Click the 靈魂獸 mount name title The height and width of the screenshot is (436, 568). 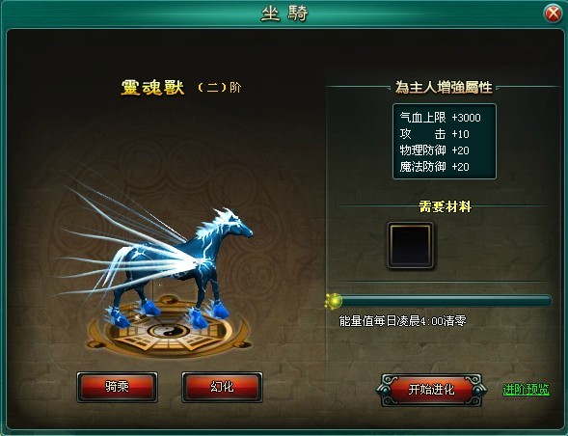[152, 88]
